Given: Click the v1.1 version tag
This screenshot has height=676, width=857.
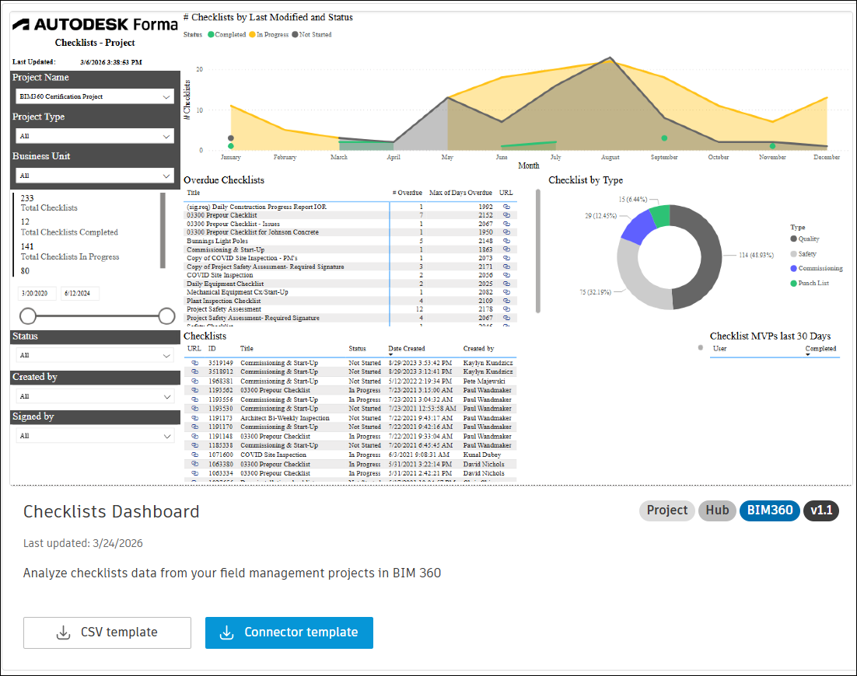Looking at the screenshot, I should (821, 510).
